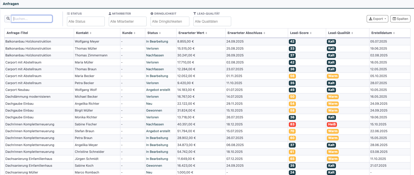Sort by Status column arrows icon
Image resolution: width=414 pixels, height=175 pixels.
pyautogui.click(x=160, y=33)
